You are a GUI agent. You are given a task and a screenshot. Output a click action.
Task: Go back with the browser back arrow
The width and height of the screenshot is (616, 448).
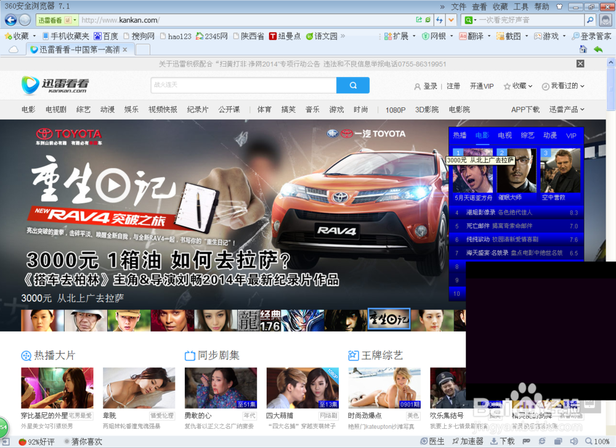10,20
